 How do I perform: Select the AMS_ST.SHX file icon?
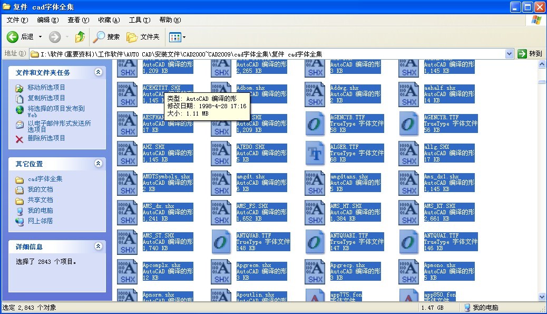128,242
